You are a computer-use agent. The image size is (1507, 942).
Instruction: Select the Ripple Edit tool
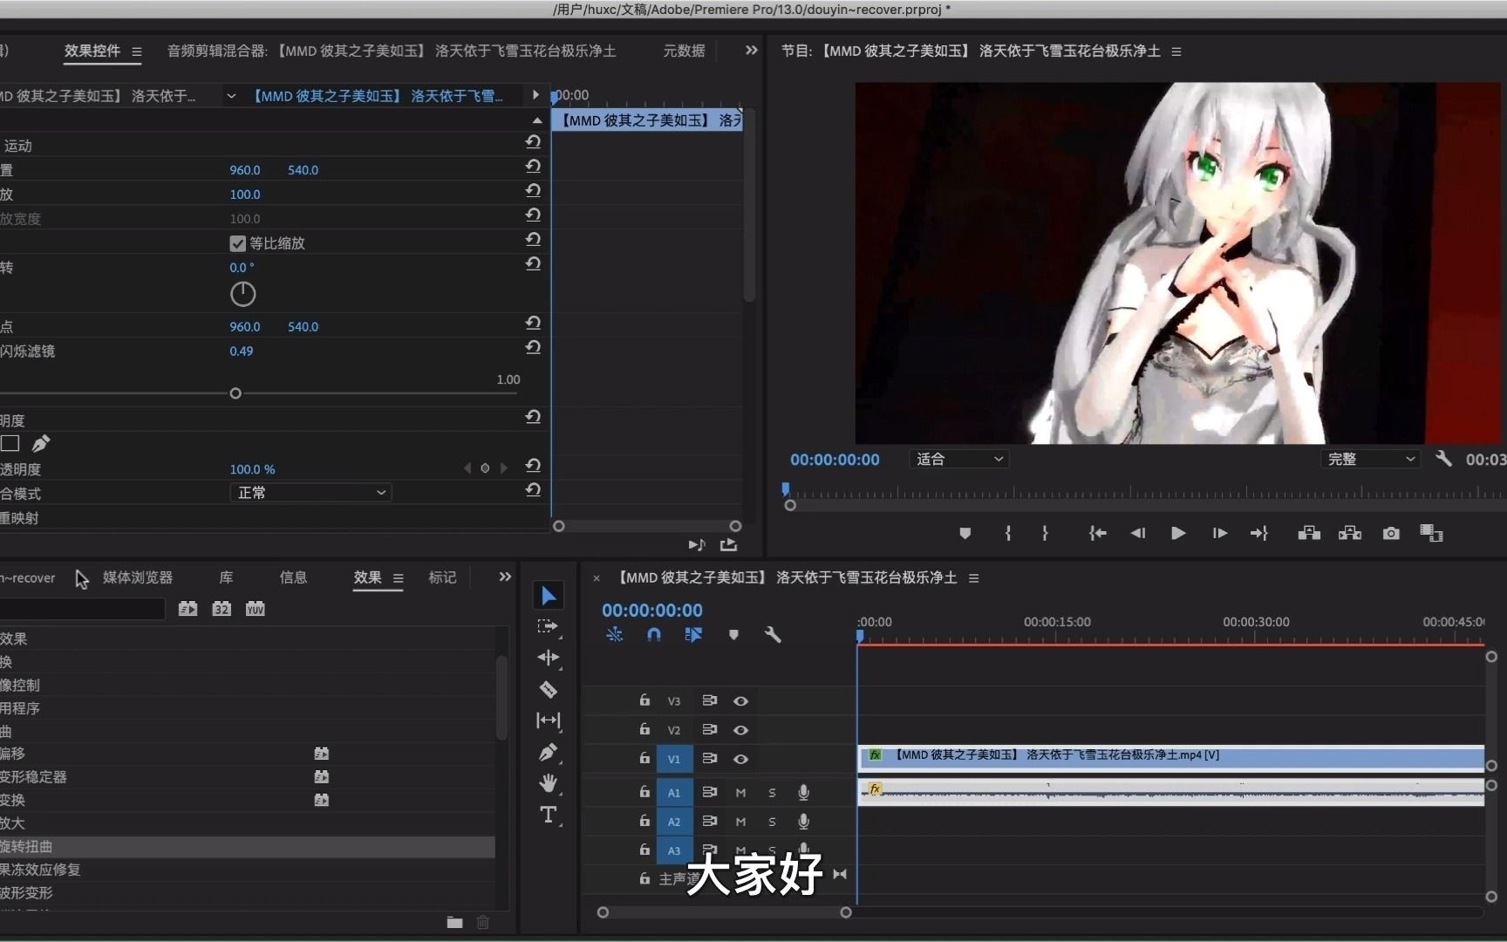549,658
